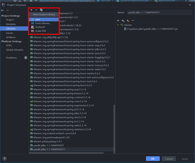Select Java in New Project Library menu
The image size is (195, 163).
click(x=38, y=19)
